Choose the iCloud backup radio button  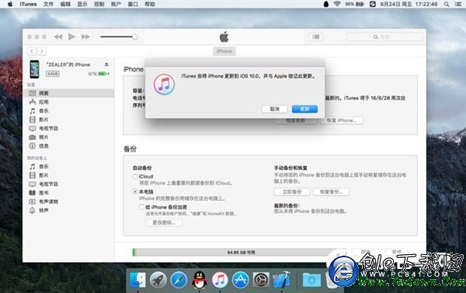(x=135, y=176)
